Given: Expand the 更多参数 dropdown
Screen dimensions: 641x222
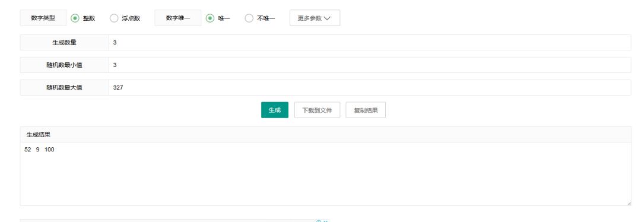Looking at the screenshot, I should tap(315, 18).
